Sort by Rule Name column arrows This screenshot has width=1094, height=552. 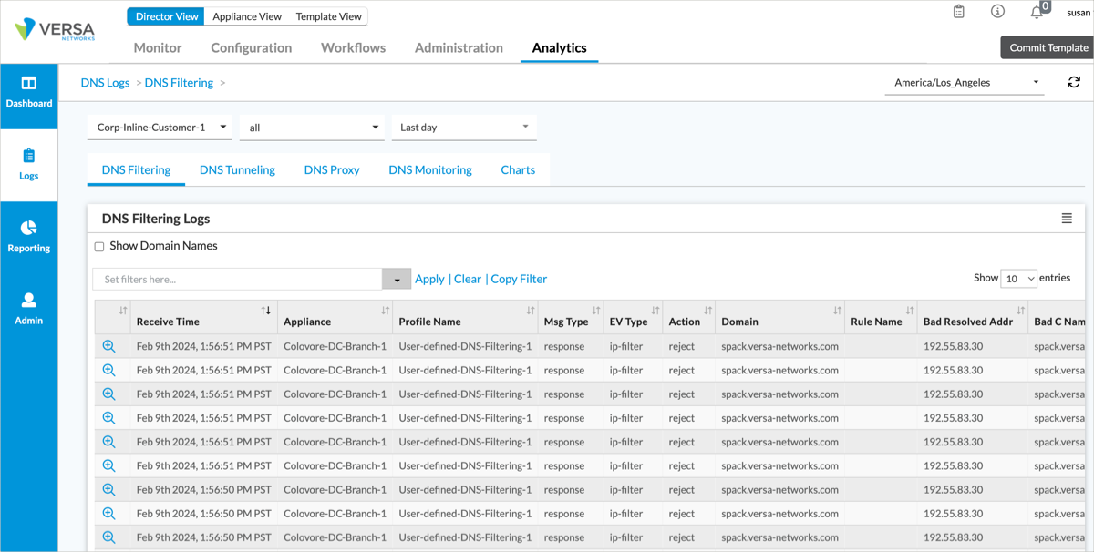pos(909,311)
